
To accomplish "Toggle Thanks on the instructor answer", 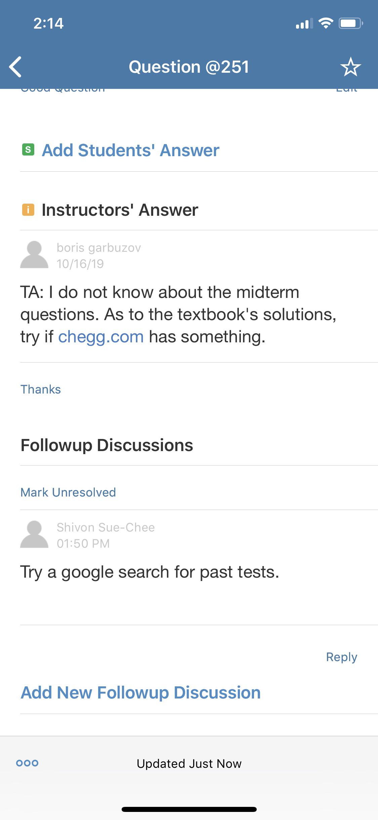I will [41, 389].
